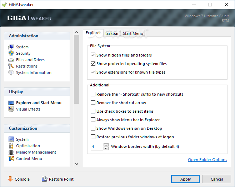Screen dimensions: 235x187
Task: Tick Always show Menu bar in Explorer
Action: click(93, 119)
